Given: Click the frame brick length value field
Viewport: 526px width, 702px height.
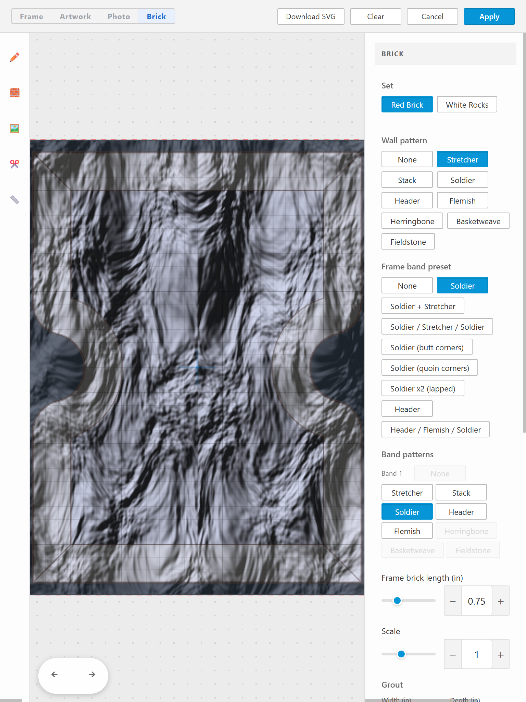Looking at the screenshot, I should point(477,601).
